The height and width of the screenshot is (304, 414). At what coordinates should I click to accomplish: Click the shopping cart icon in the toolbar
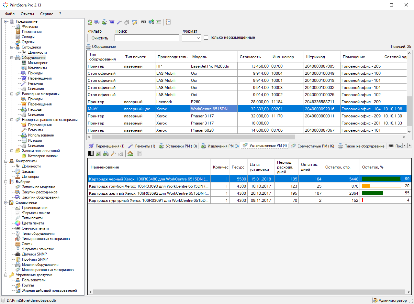click(112, 22)
